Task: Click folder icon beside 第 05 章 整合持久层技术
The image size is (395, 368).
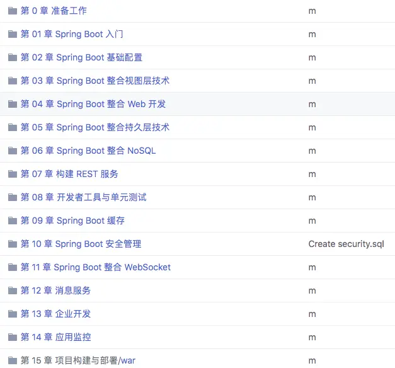Action: click(x=13, y=127)
